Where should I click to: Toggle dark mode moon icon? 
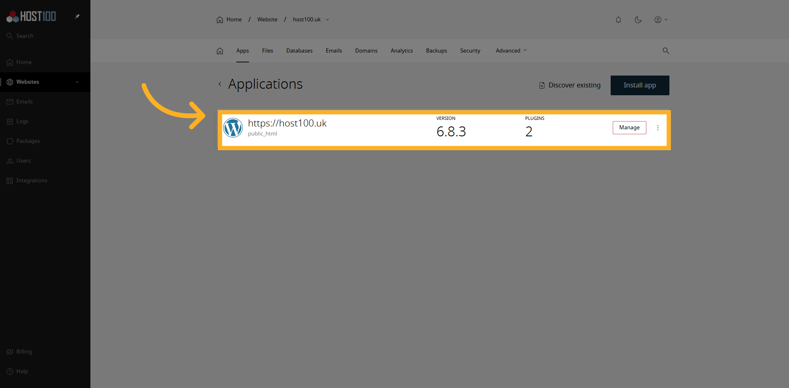[x=638, y=20]
